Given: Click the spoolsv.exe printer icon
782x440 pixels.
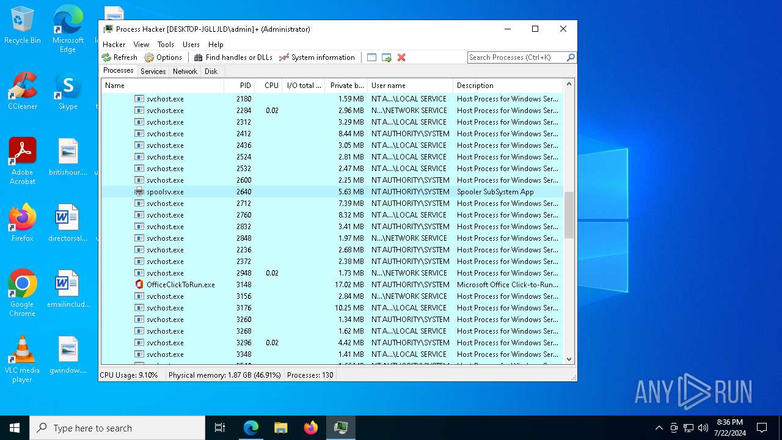Looking at the screenshot, I should [x=139, y=192].
